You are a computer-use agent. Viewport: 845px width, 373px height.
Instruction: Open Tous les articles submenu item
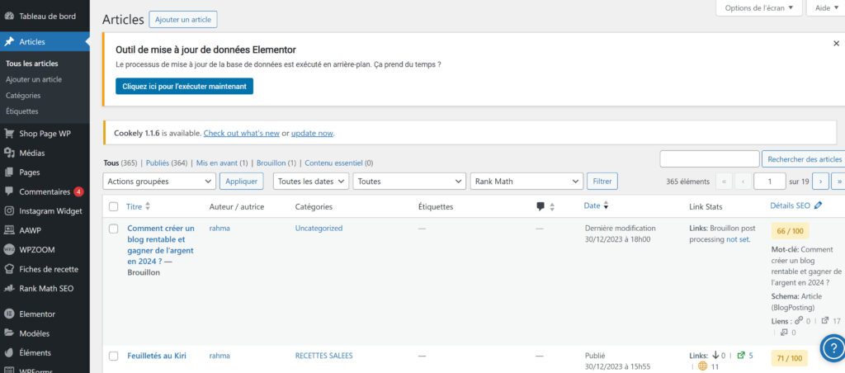tap(32, 64)
